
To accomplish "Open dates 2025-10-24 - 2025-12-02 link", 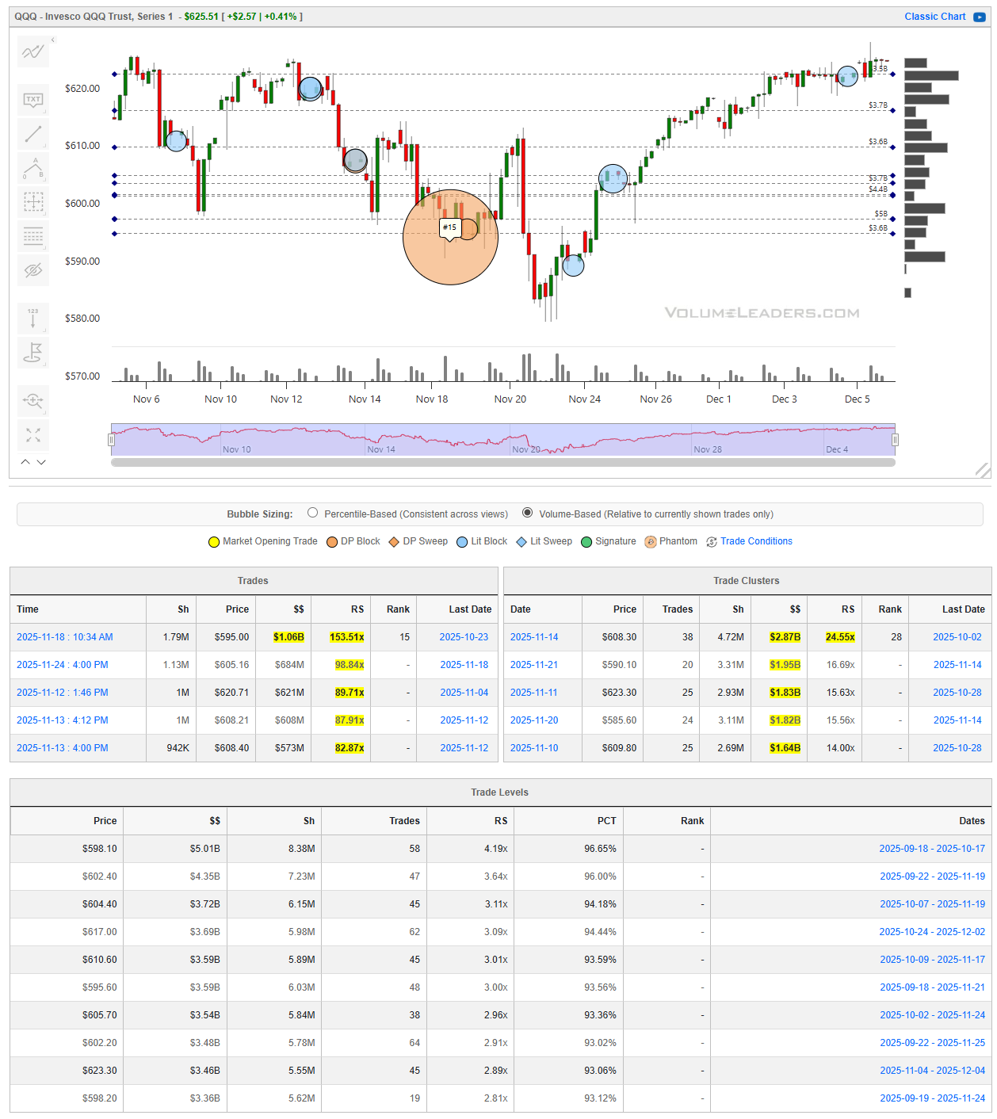I will click(x=932, y=932).
